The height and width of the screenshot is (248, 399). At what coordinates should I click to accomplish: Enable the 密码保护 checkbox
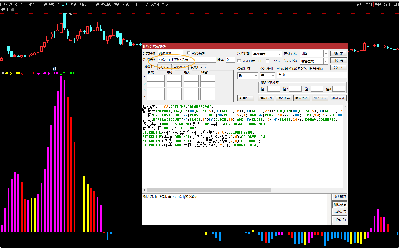(x=189, y=53)
